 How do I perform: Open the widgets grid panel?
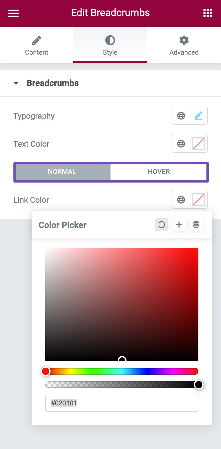pyautogui.click(x=208, y=13)
